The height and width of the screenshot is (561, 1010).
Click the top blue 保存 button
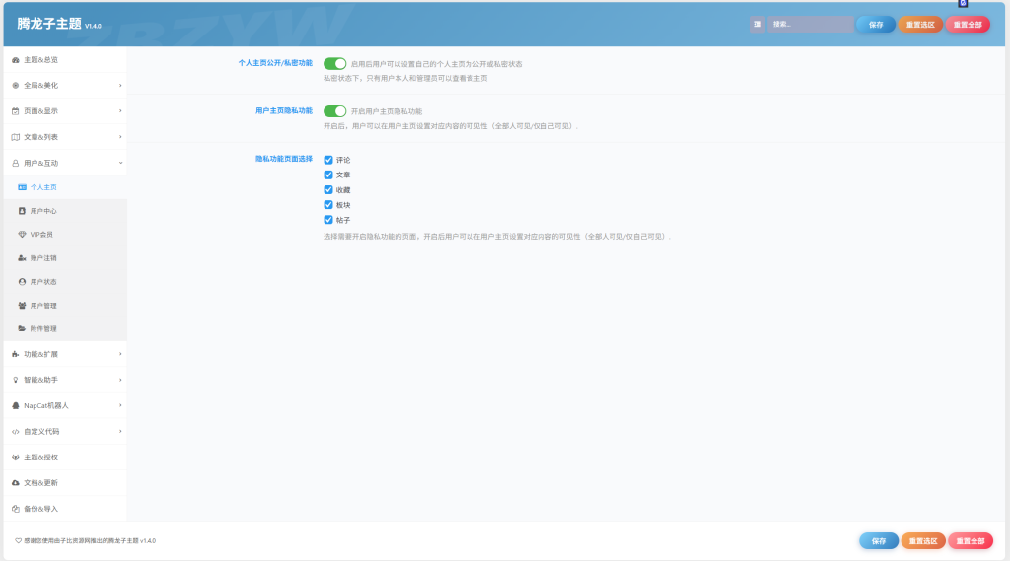[x=876, y=25]
